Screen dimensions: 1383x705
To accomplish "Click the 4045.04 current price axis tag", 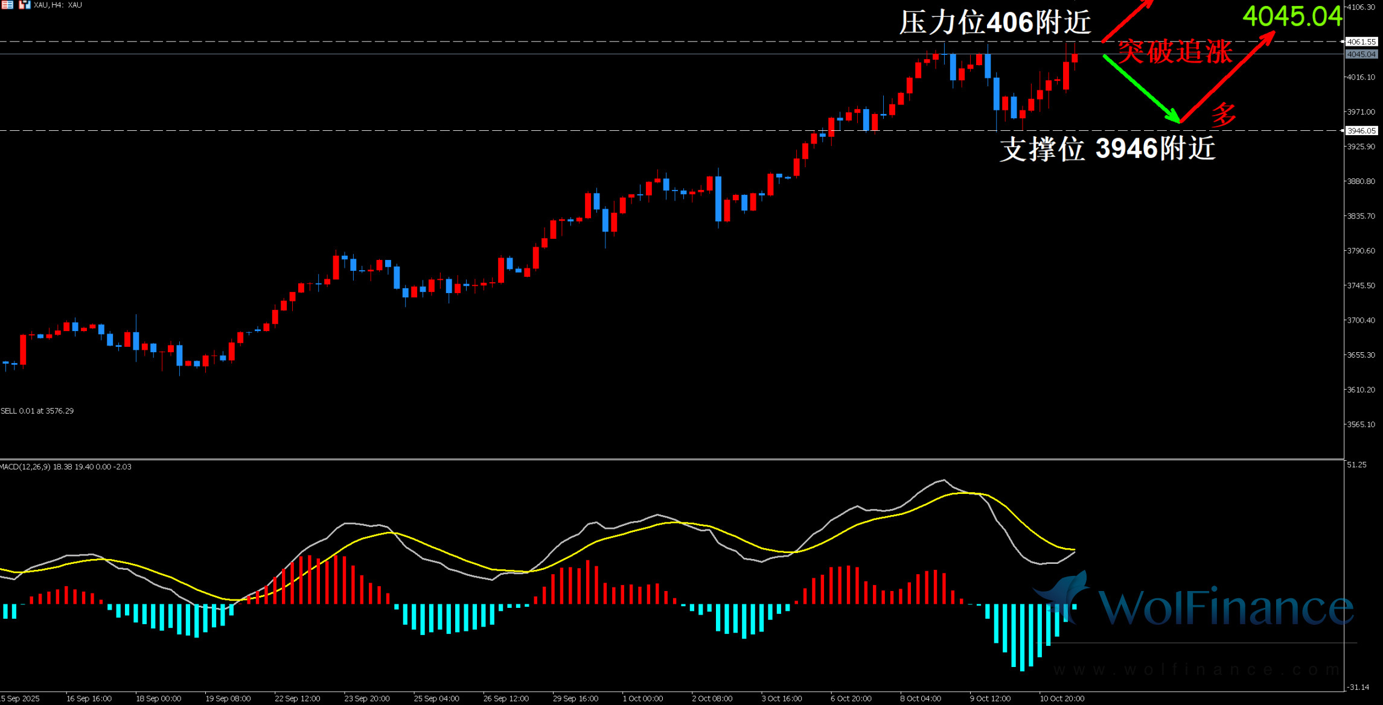I will [x=1361, y=54].
